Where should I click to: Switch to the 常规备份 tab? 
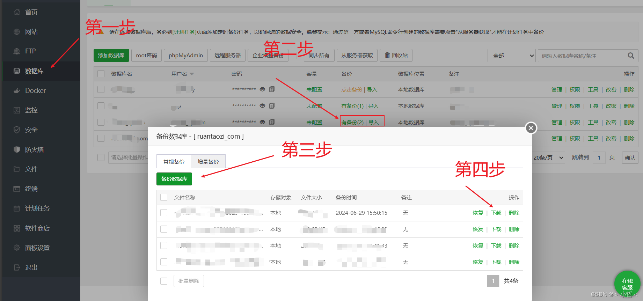(174, 162)
